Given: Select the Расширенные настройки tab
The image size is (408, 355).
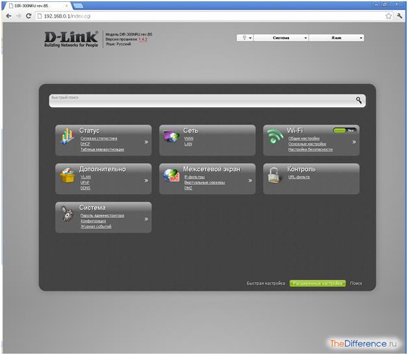Looking at the screenshot, I should coord(318,283).
